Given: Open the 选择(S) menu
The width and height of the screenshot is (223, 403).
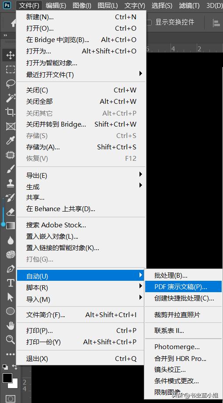Looking at the screenshot, I should [x=162, y=5].
